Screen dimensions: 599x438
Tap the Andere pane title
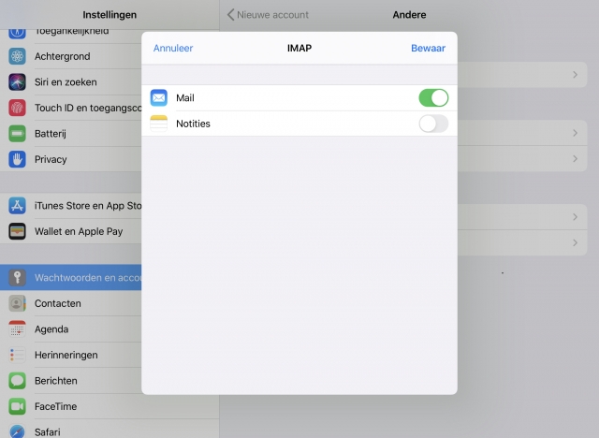(409, 15)
